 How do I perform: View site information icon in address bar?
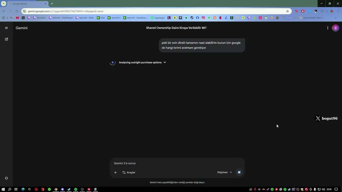[x=25, y=11]
